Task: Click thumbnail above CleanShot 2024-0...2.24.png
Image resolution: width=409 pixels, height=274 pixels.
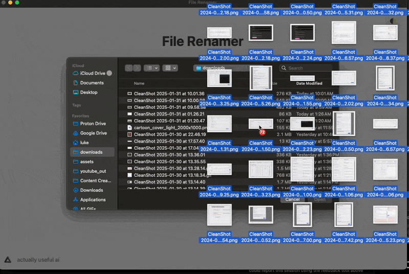Action: click(x=302, y=33)
